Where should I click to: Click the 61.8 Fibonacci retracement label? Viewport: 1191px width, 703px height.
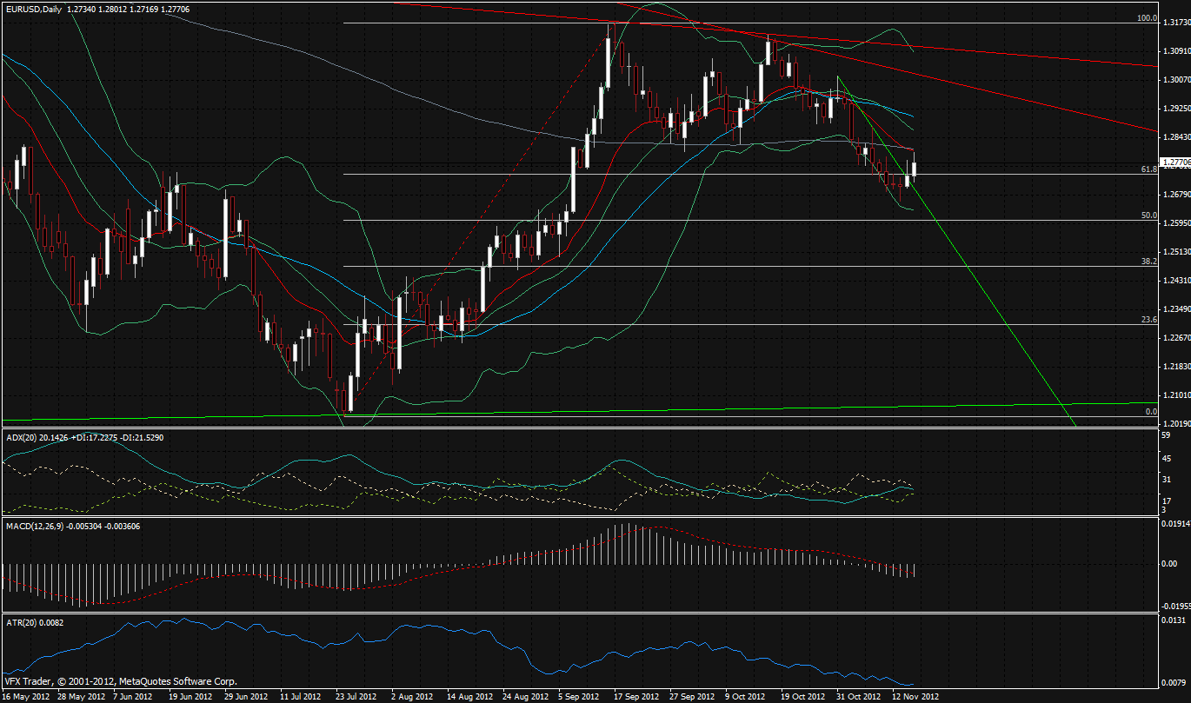tap(1148, 169)
